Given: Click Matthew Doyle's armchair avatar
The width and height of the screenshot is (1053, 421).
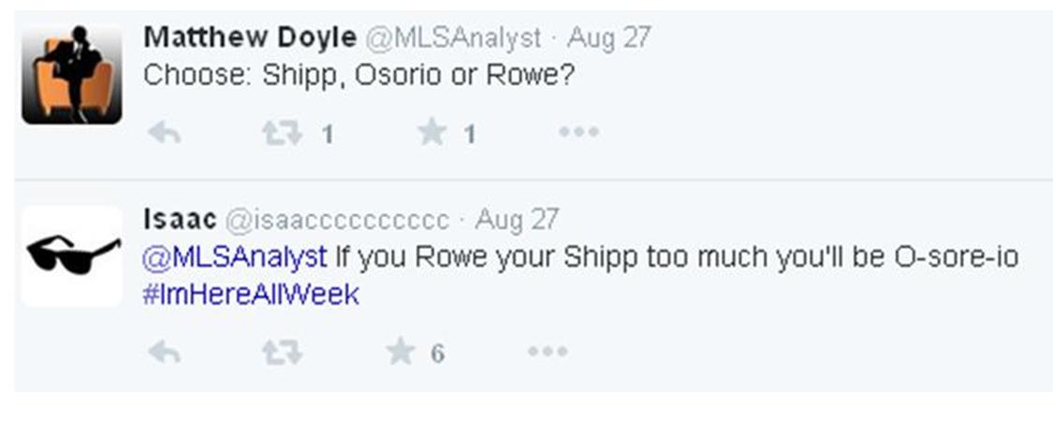Looking at the screenshot, I should point(72,75).
